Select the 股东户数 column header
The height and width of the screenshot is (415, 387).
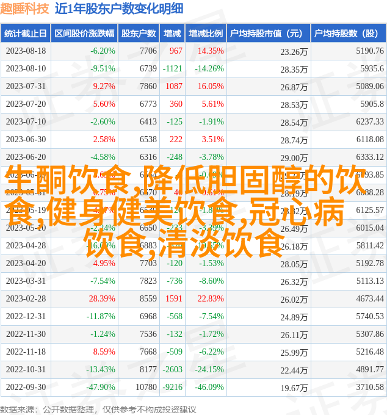(139, 34)
